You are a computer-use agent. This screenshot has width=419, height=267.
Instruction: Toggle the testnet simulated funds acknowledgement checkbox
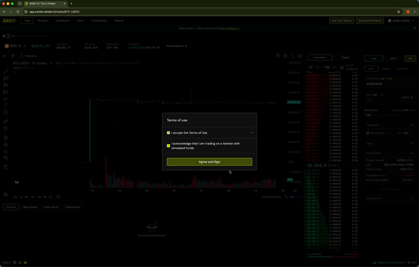169,146
